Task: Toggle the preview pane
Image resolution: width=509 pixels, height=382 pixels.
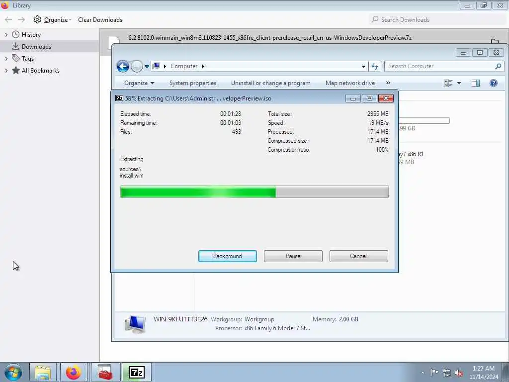Action: pos(476,83)
